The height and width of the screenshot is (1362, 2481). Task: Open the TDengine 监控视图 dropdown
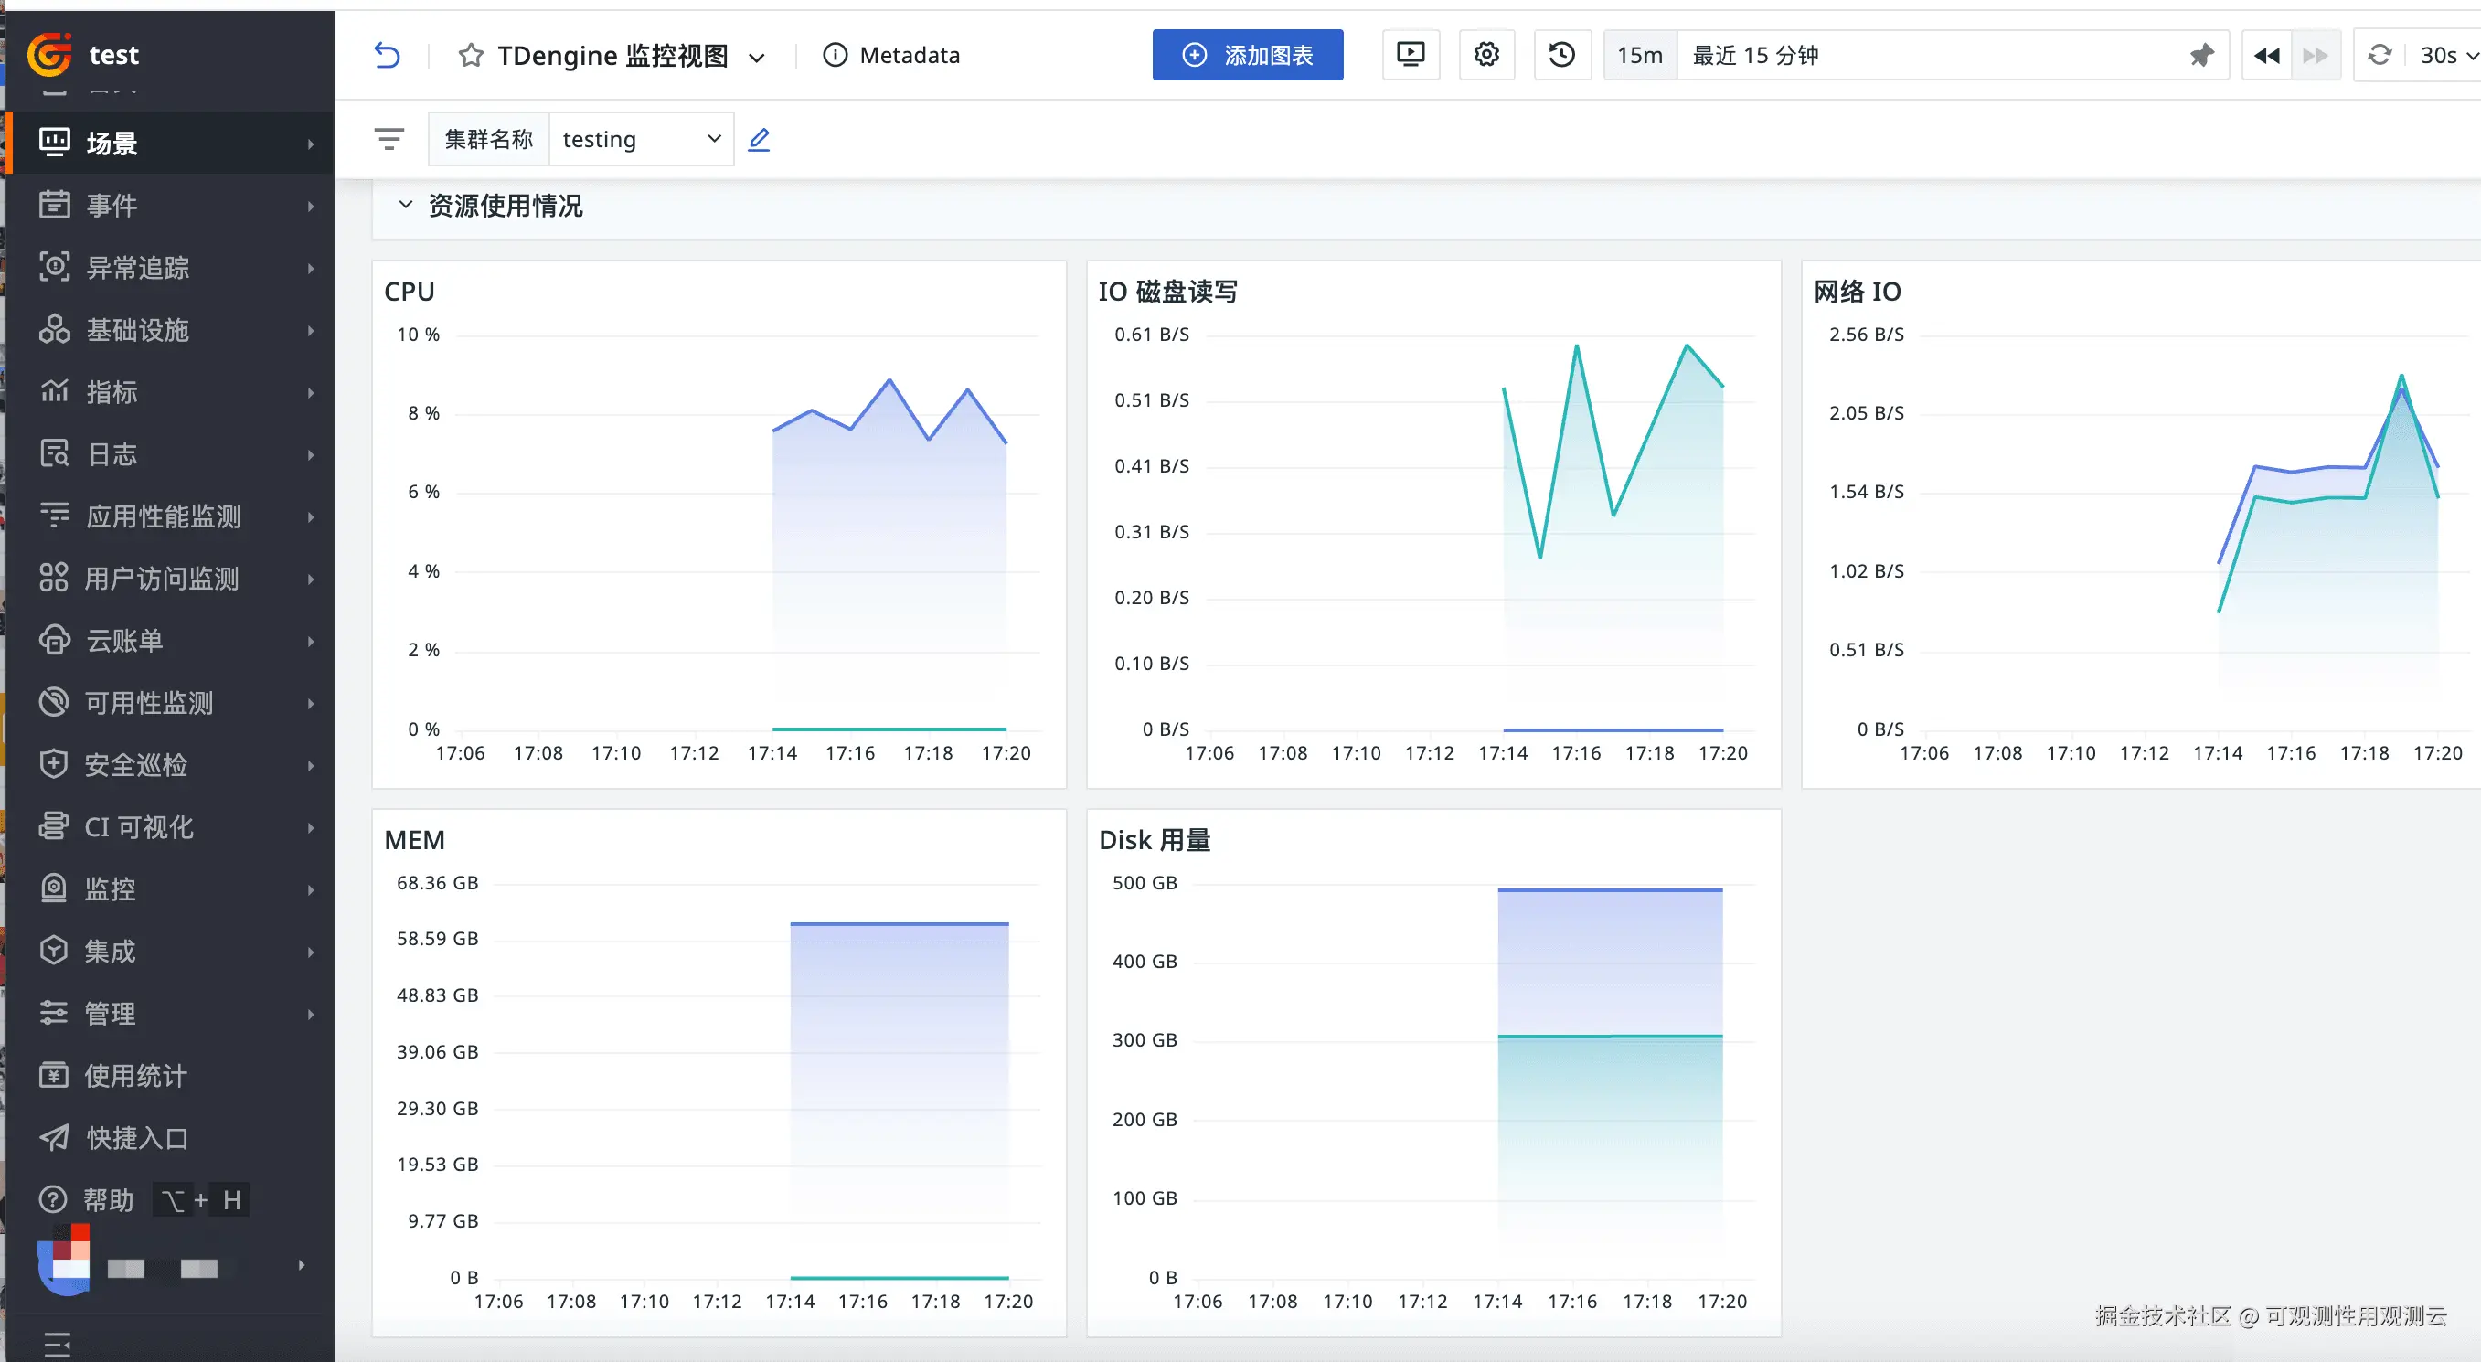tap(757, 57)
